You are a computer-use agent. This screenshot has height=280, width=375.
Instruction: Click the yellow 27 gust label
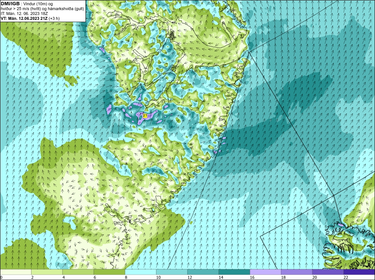[145, 116]
